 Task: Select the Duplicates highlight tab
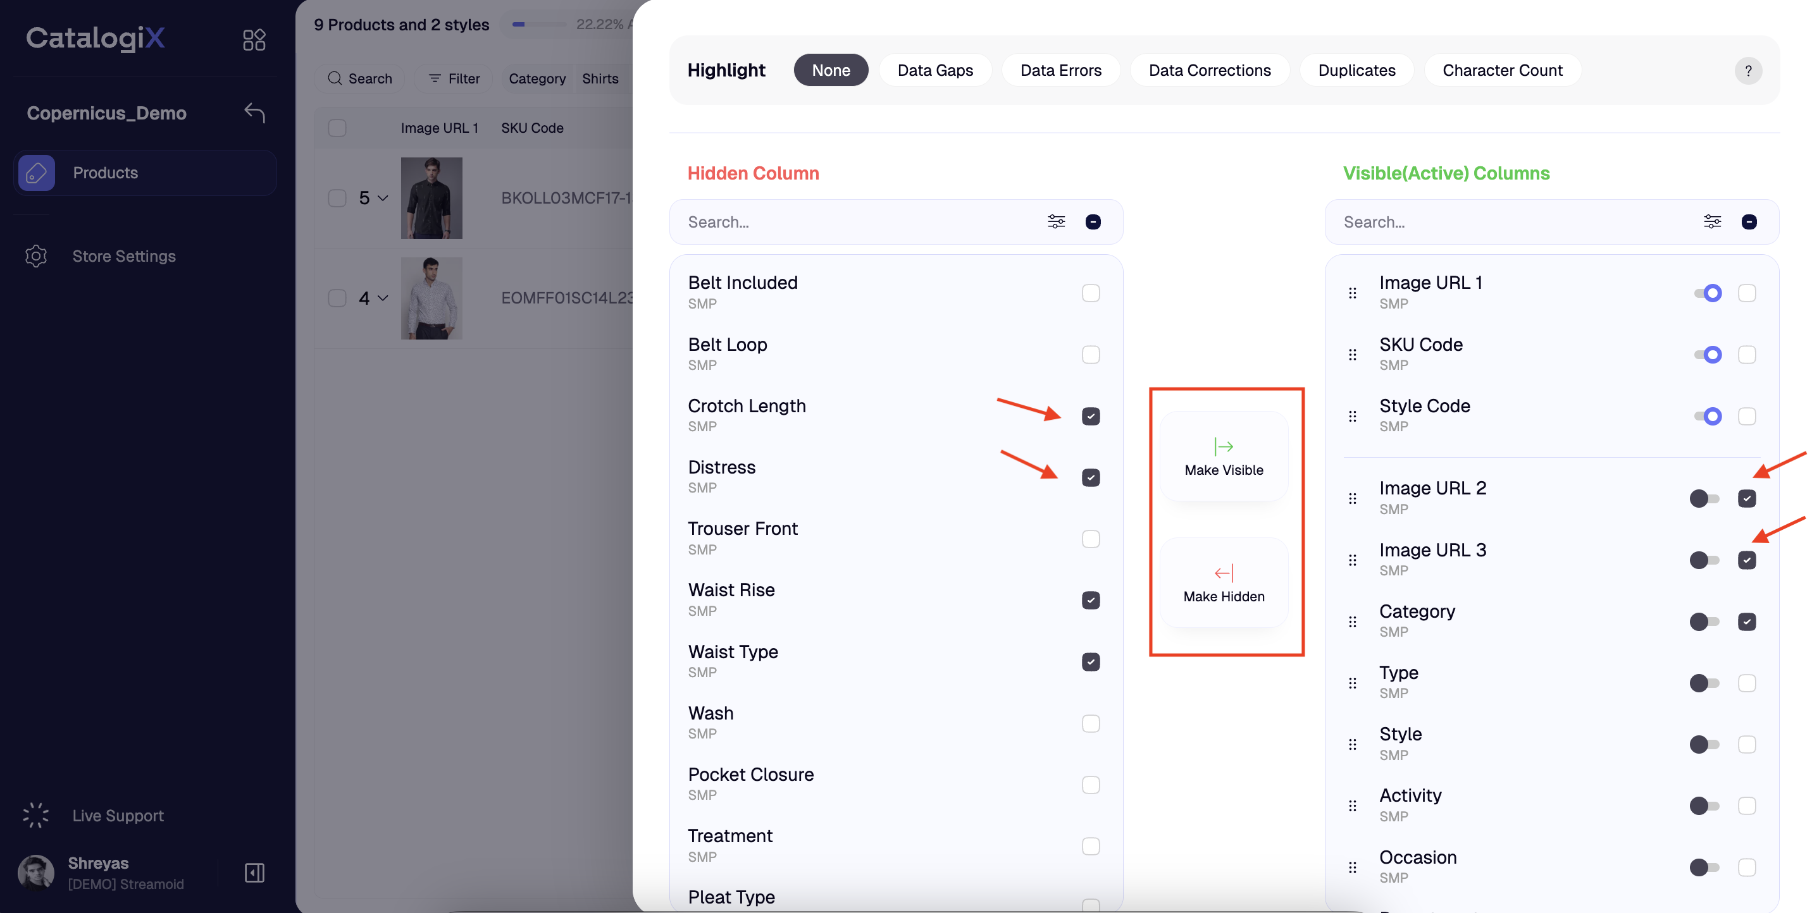[x=1356, y=70]
